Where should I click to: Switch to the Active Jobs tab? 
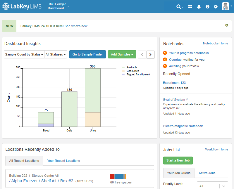(x=207, y=173)
